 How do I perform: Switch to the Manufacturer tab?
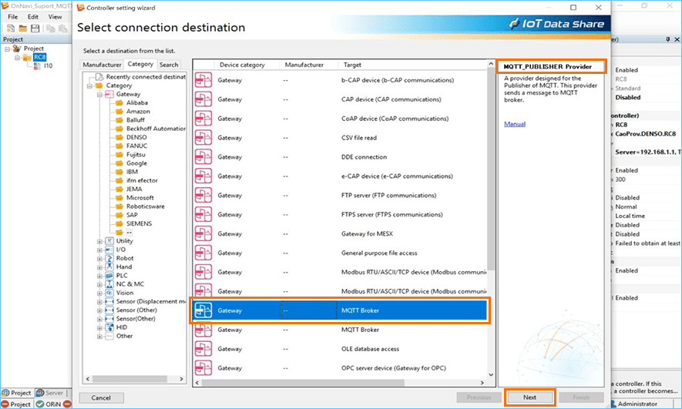point(102,65)
